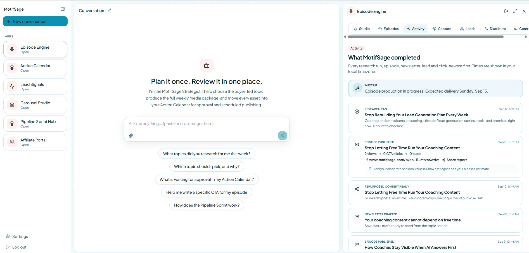Open the Action Calendar app
529x253 pixels.
[x=35, y=68]
